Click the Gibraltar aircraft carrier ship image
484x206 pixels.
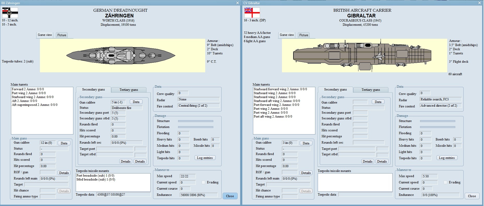[362, 55]
